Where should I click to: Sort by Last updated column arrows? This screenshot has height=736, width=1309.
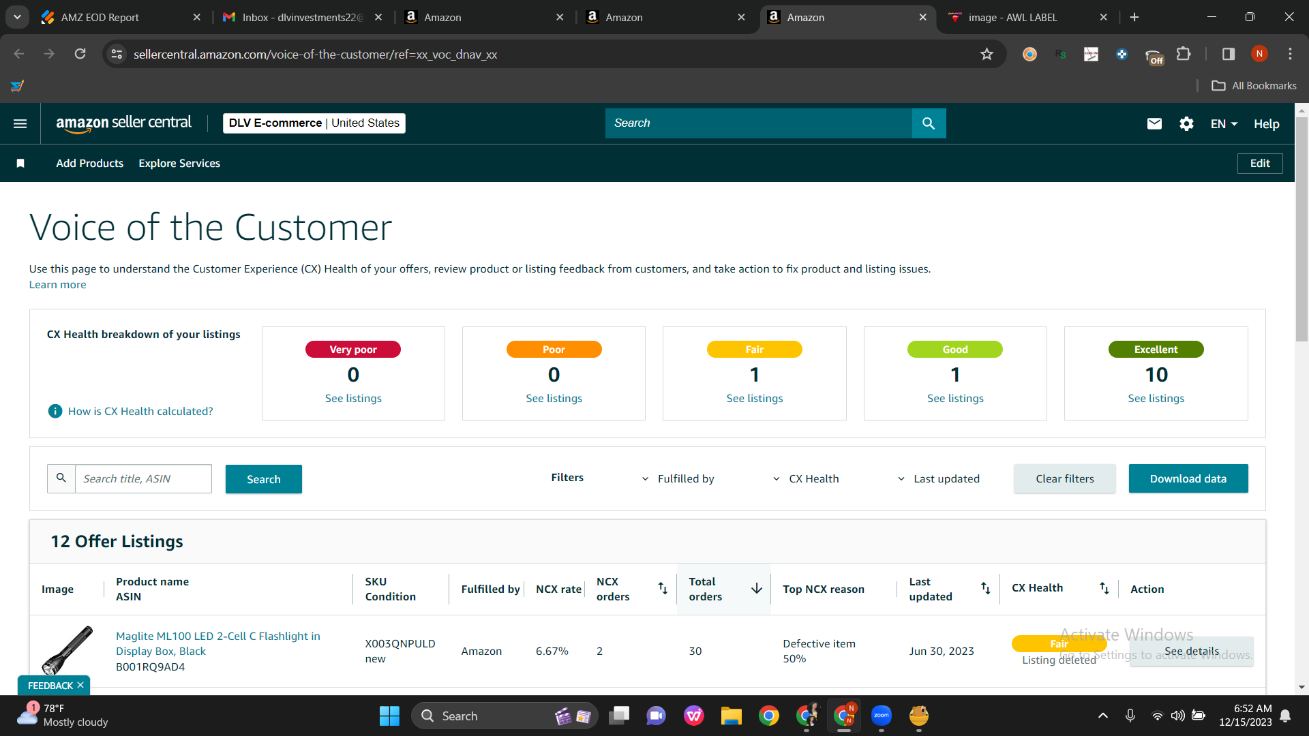(986, 588)
